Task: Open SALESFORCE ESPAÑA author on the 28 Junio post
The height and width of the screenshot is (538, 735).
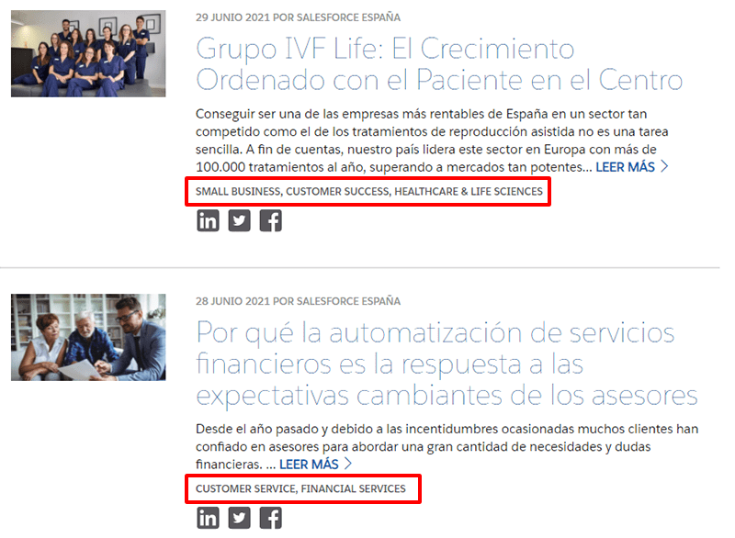Action: (348, 301)
